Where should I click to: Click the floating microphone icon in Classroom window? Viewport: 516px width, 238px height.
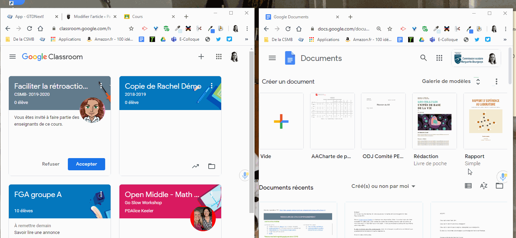click(x=244, y=175)
